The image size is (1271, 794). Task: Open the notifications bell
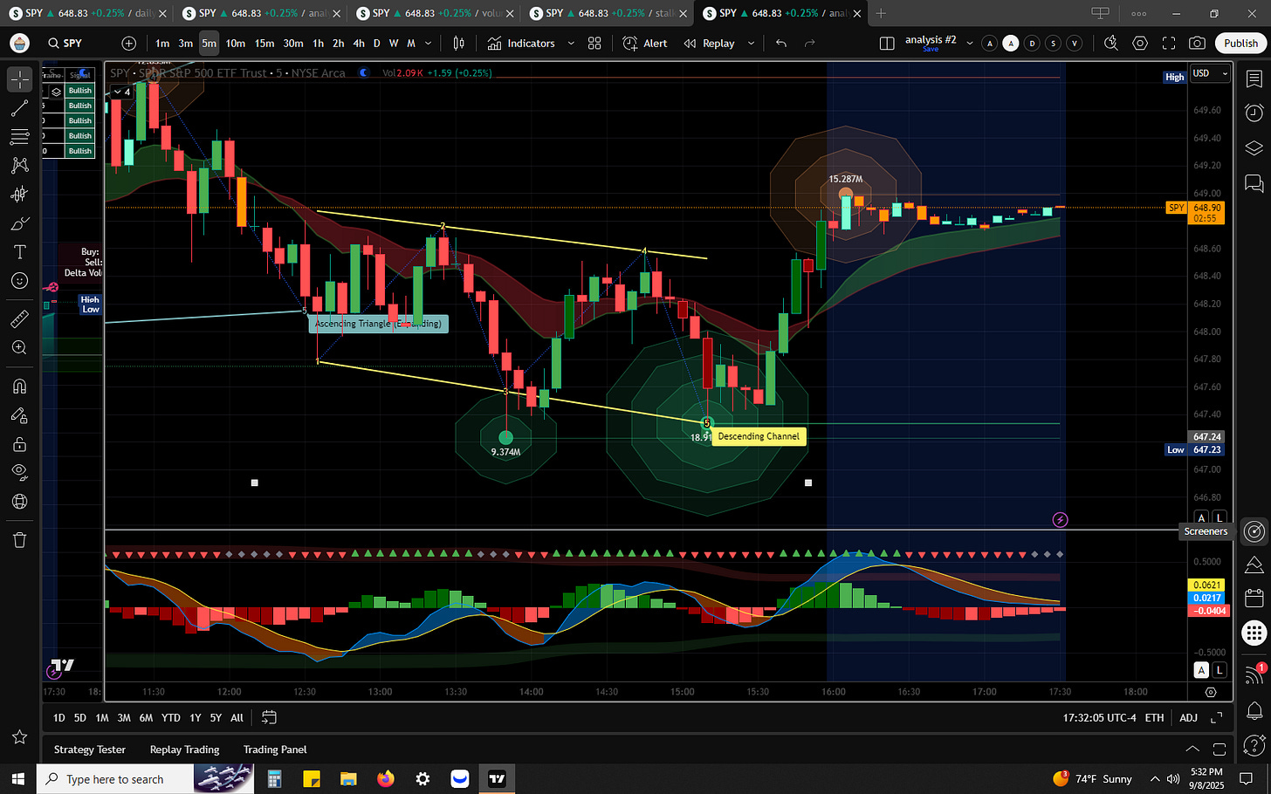1254,709
